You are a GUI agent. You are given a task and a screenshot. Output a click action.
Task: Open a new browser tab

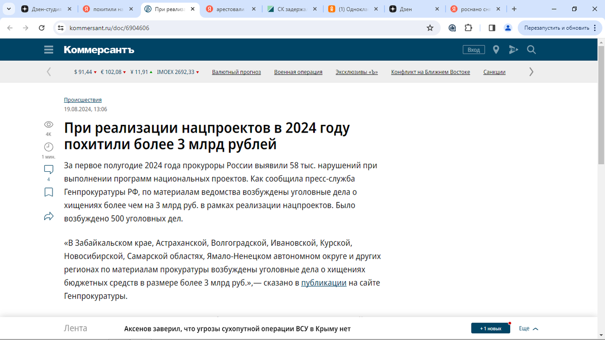pos(514,9)
